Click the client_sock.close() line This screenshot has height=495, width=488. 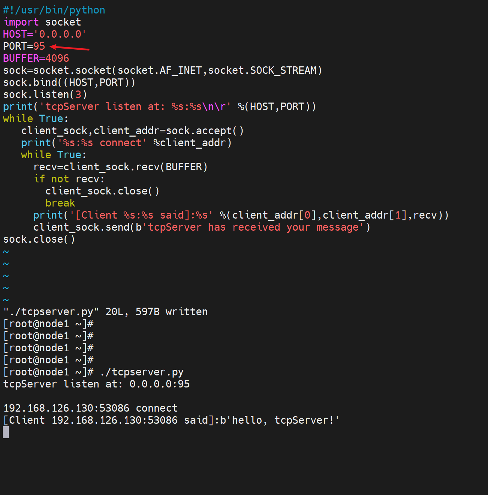click(x=102, y=191)
